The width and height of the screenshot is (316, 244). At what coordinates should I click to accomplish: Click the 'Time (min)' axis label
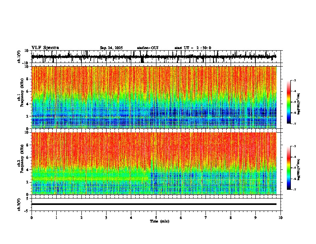[160, 221]
